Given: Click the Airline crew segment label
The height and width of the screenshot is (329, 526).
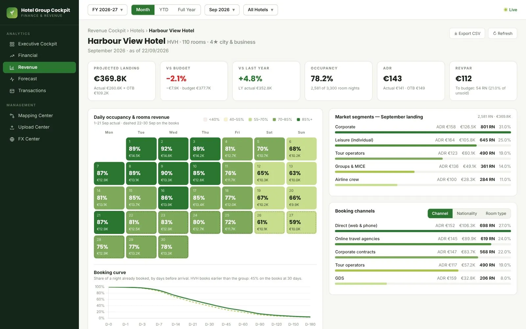Looking at the screenshot, I should click(x=347, y=180).
